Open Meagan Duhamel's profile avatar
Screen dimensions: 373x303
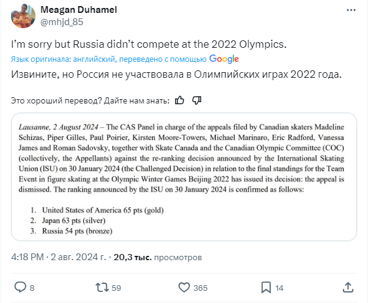[25, 15]
